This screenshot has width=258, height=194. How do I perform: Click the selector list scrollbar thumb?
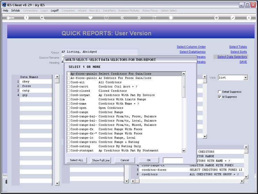point(184,87)
